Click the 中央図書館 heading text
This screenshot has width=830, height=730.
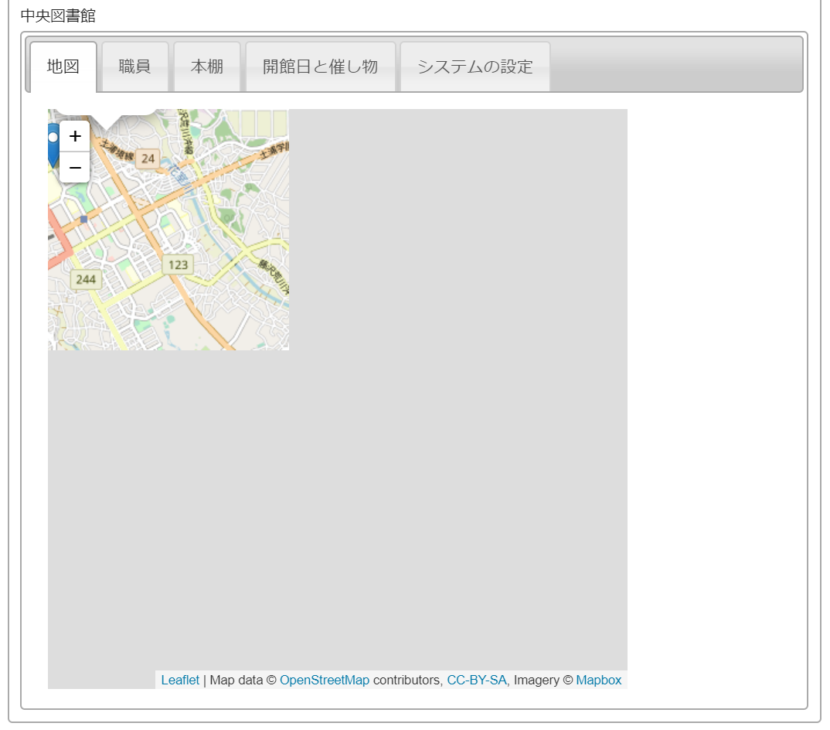coord(58,16)
